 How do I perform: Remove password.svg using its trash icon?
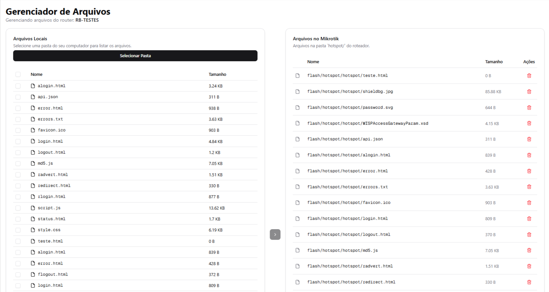coord(529,107)
